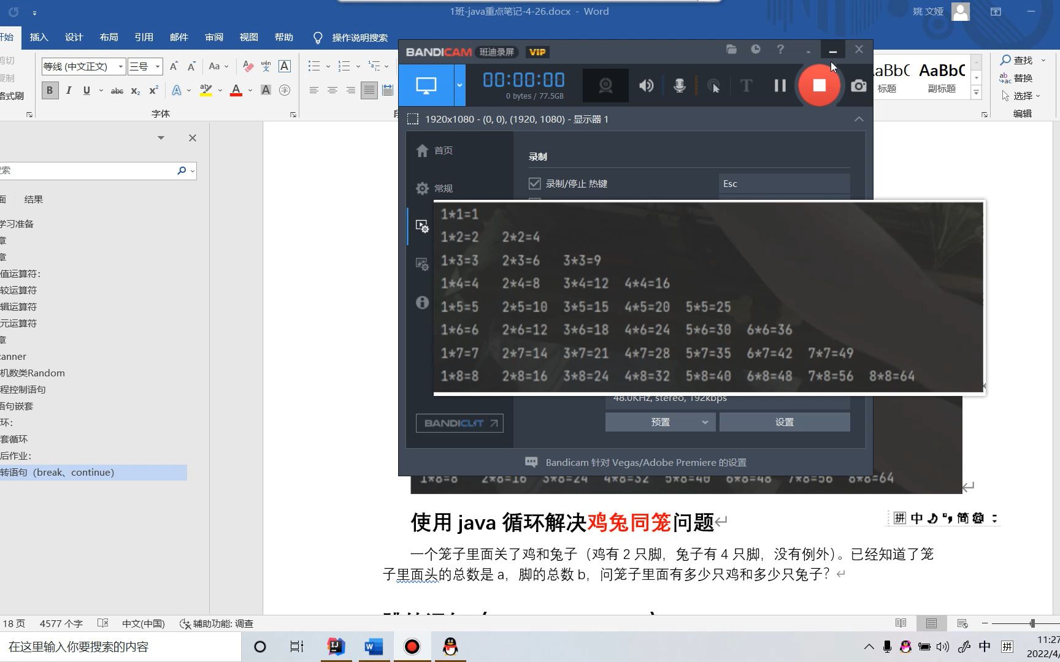Pause the Bandicam recording
This screenshot has width=1060, height=662.
[x=780, y=86]
